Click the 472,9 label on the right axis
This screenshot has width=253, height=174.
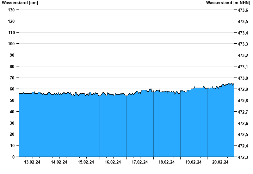point(243,89)
